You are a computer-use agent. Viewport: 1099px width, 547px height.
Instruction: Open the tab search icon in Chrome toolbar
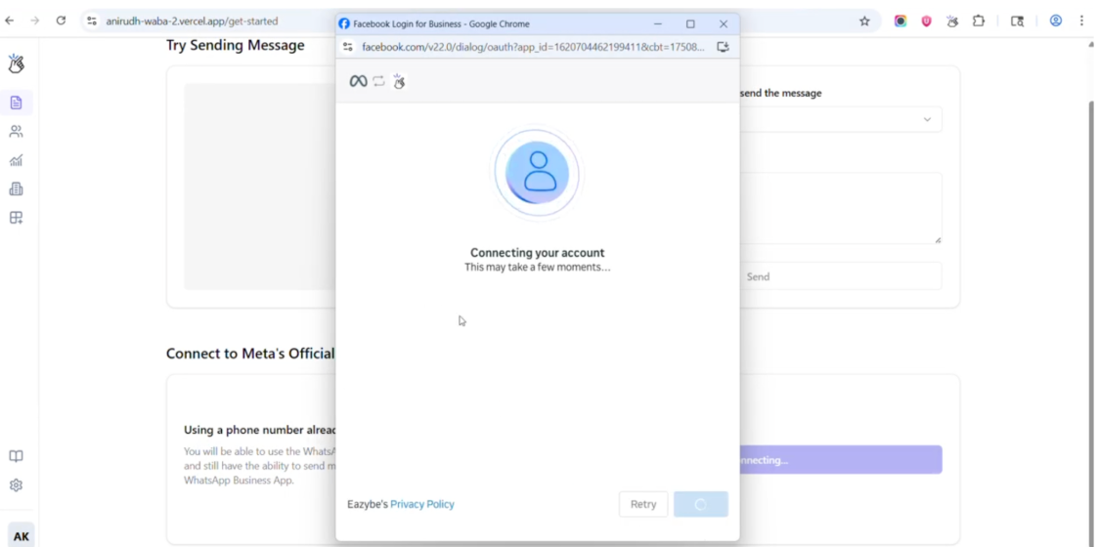(1017, 21)
